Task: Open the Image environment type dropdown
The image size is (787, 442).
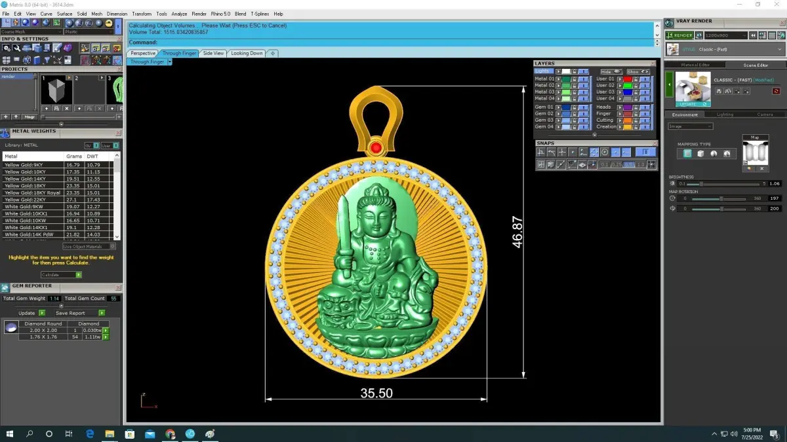Action: click(691, 126)
